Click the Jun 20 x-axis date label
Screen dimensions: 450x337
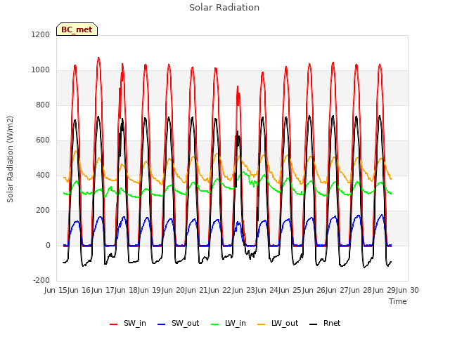click(x=174, y=290)
